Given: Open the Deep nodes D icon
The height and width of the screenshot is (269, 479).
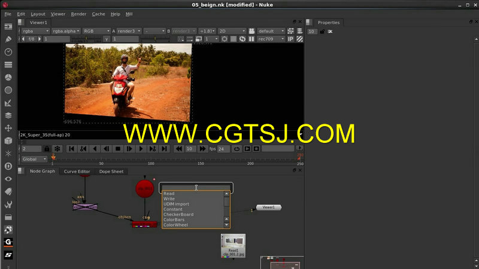Looking at the screenshot, I should (x=8, y=166).
